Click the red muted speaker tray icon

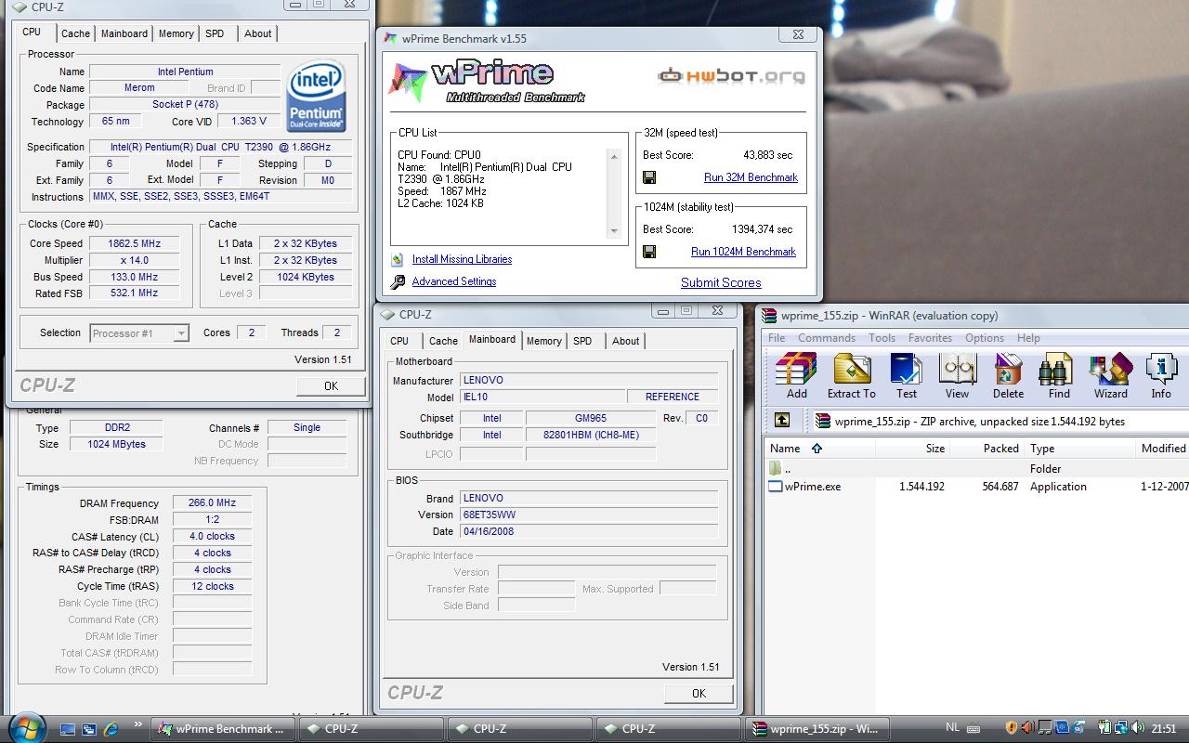[x=1027, y=728]
